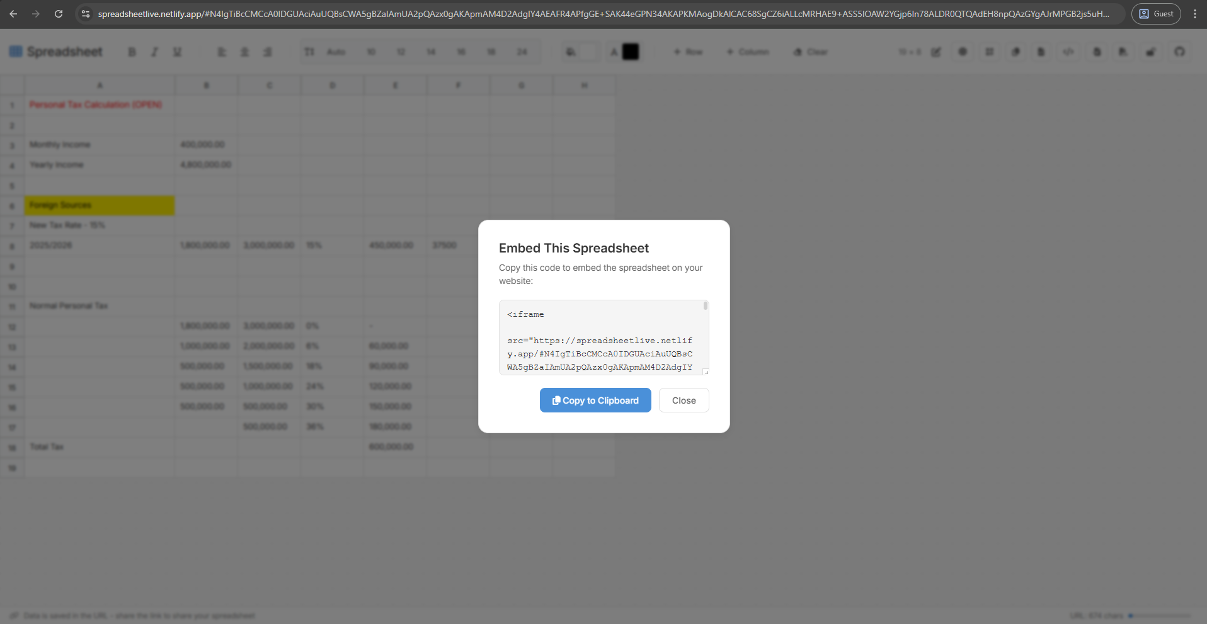Select the 'Monthly Income' cell

tap(100, 145)
